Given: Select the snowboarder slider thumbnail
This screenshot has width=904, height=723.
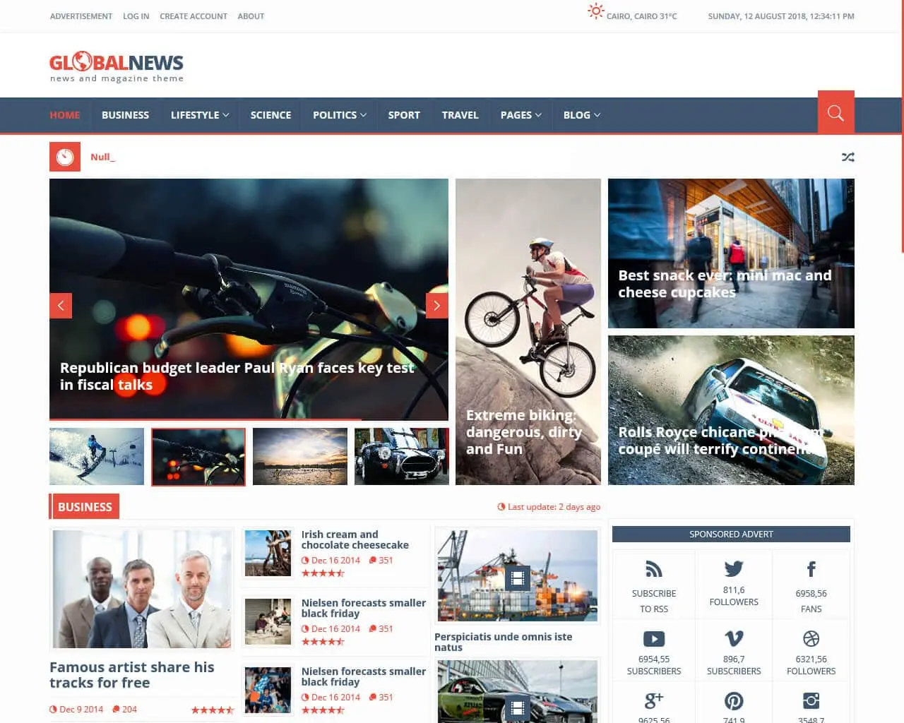Looking at the screenshot, I should point(97,456).
